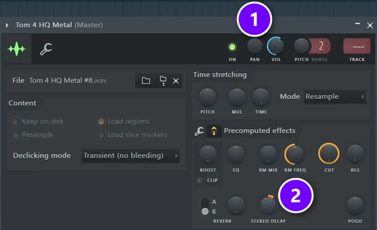Click the Precomputed effects wrench icon
Image resolution: width=377 pixels, height=230 pixels.
(x=199, y=131)
